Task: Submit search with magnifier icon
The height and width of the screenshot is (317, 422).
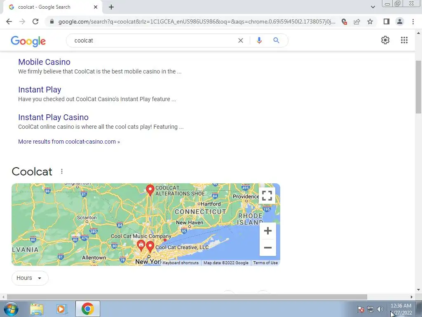Action: pos(276,40)
